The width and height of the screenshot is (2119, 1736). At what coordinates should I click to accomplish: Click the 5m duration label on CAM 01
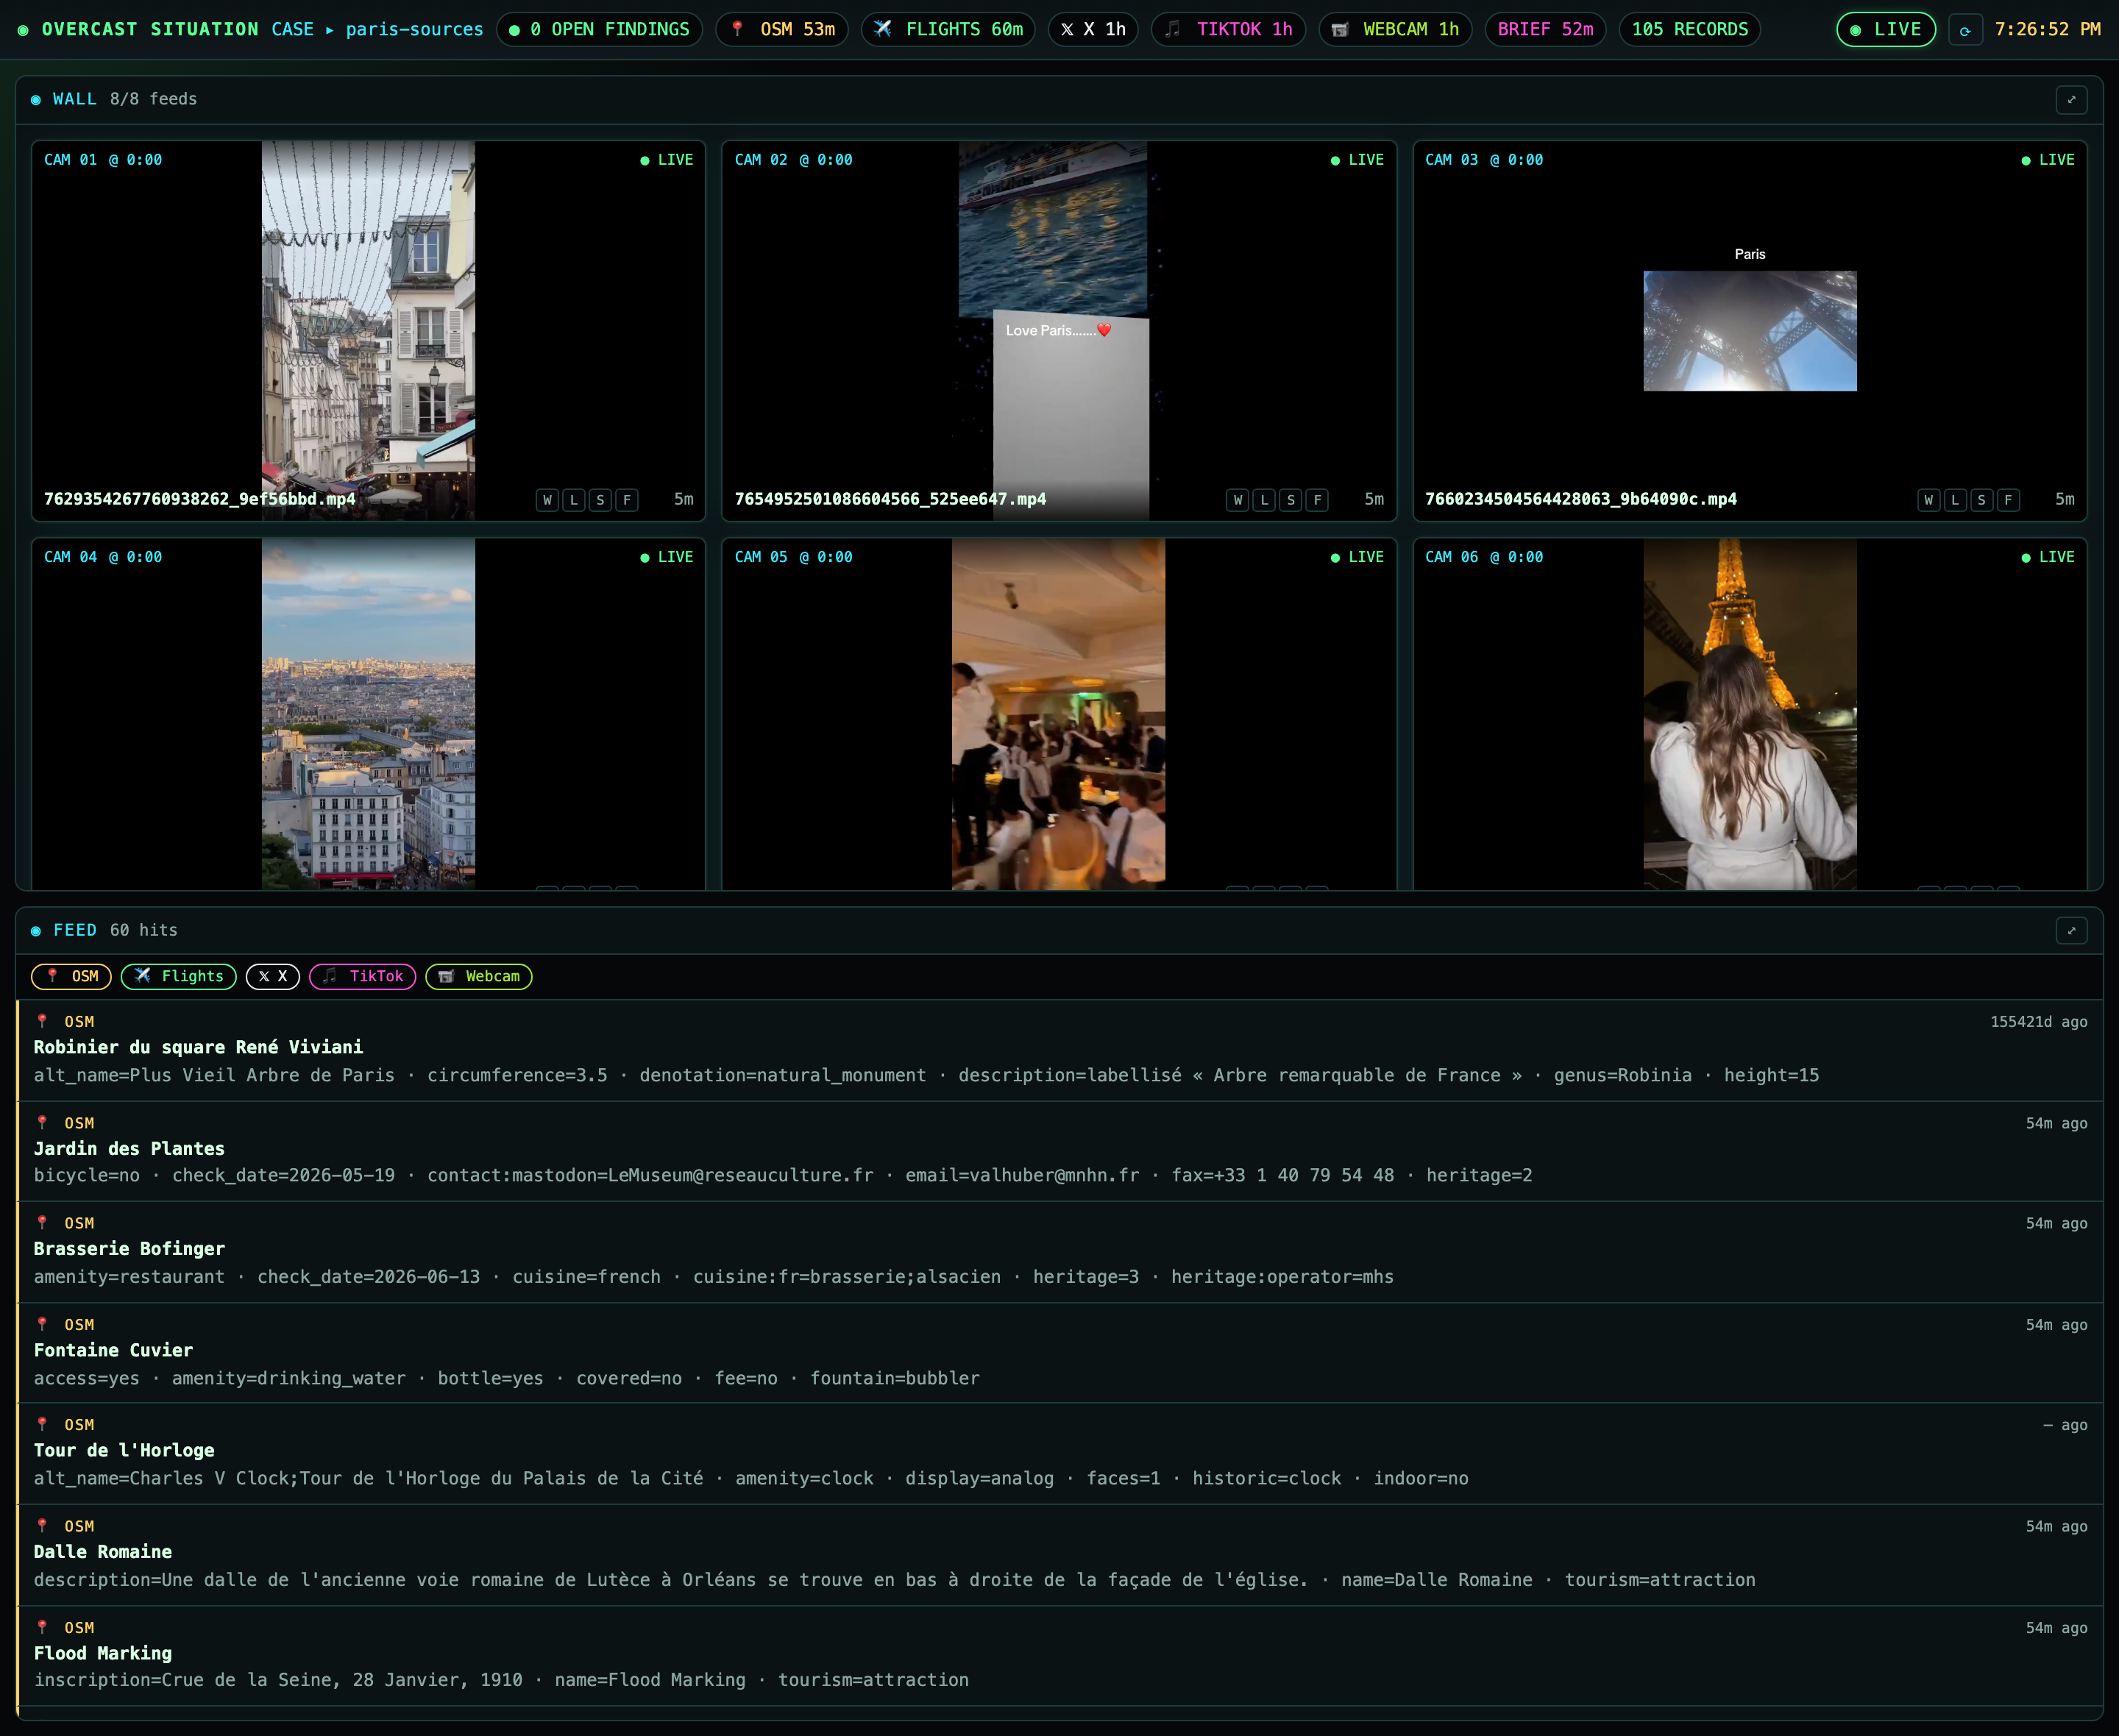[683, 500]
